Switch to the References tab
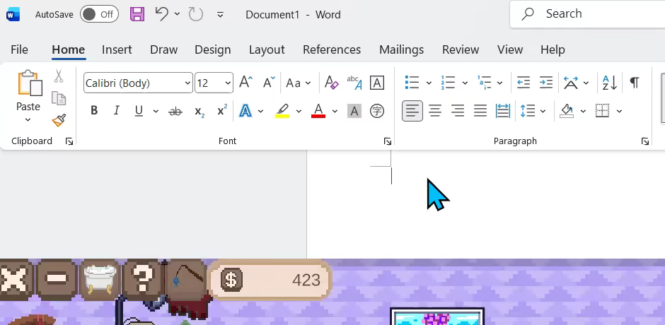The width and height of the screenshot is (665, 325). pos(332,49)
